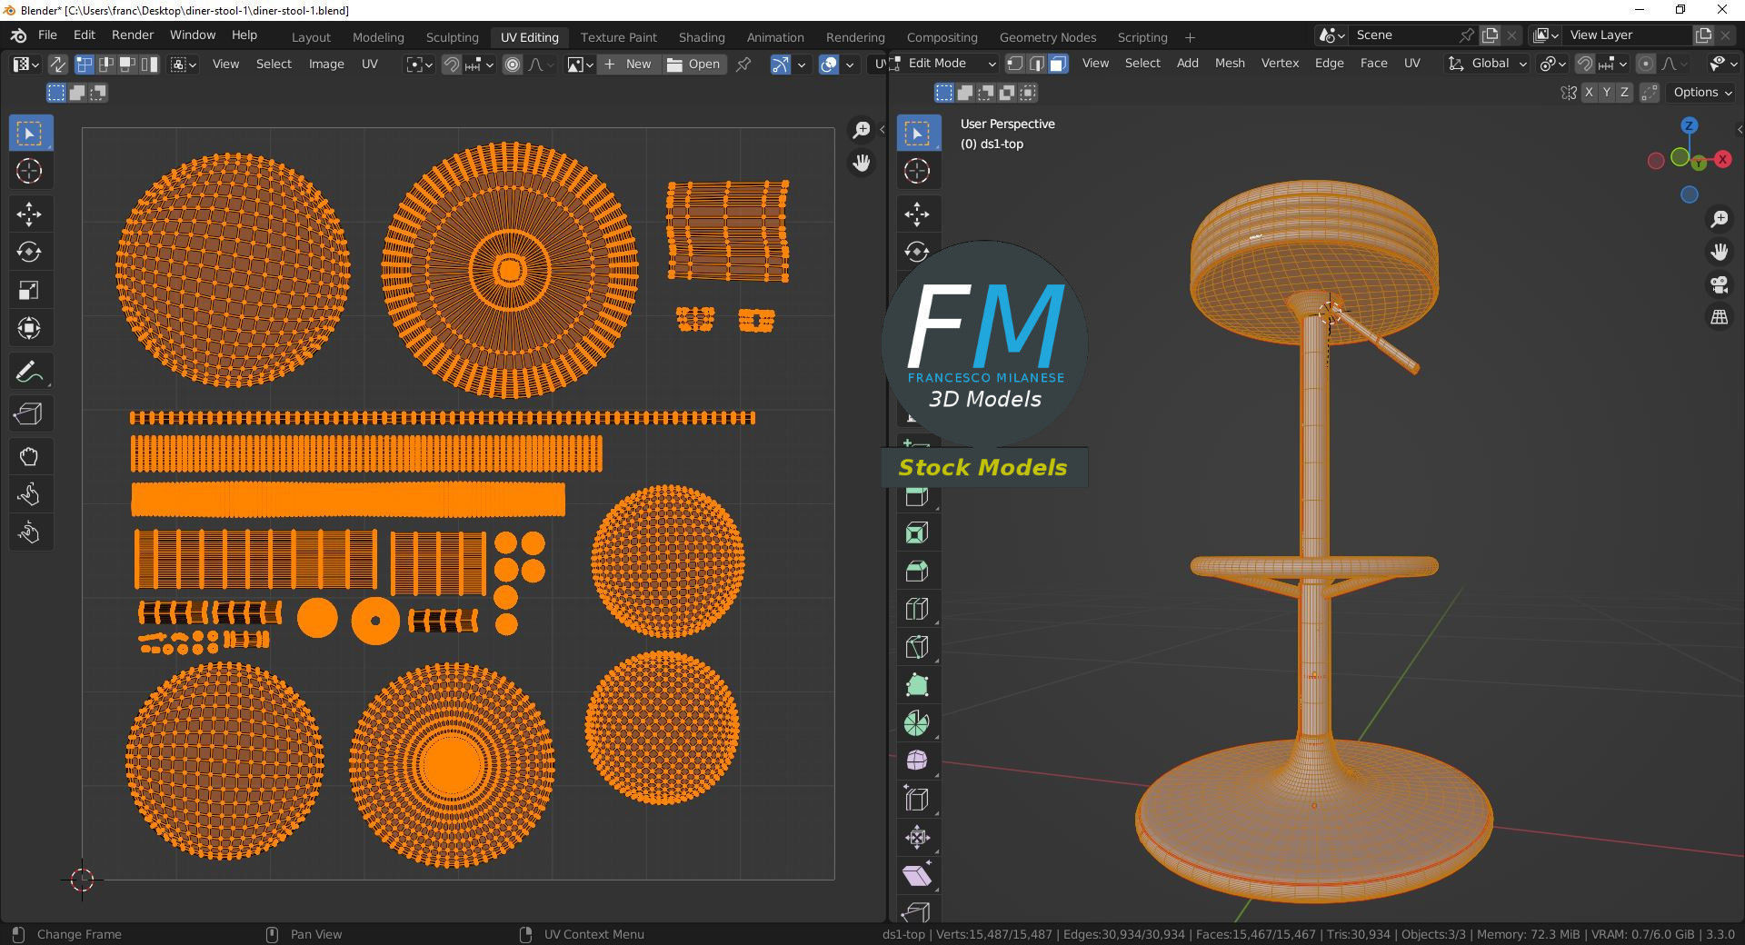Click the pan hand gizmo in 3D viewport
Viewport: 1745px width, 945px height.
coord(1720,251)
